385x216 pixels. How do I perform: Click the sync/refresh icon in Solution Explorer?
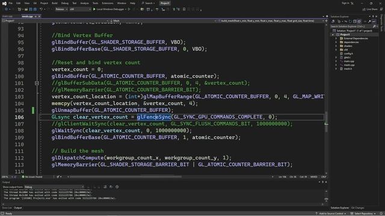(x=350, y=22)
